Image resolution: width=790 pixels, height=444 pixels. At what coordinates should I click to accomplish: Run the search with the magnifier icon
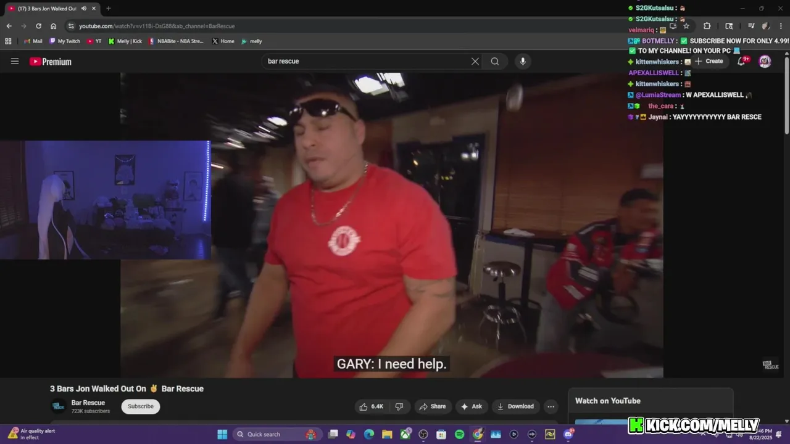[x=495, y=61]
